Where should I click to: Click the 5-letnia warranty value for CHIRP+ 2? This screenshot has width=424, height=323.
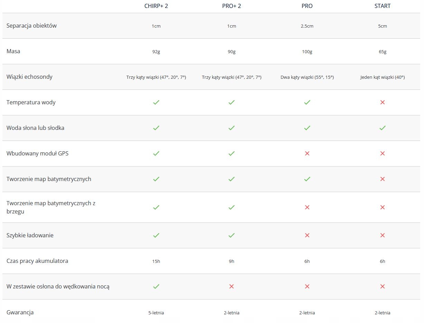click(156, 313)
